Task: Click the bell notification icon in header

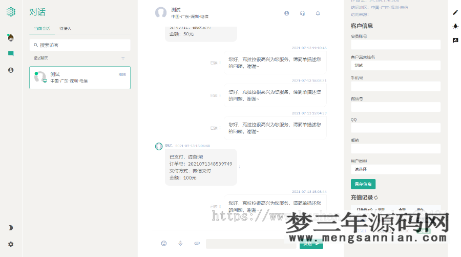Action: tap(318, 13)
